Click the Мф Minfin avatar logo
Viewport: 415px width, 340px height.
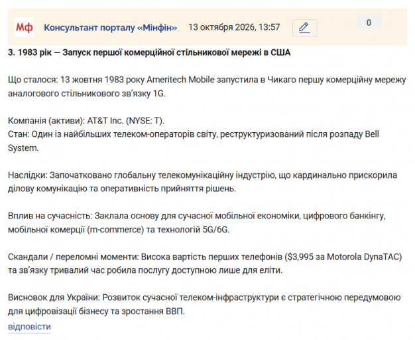click(24, 27)
